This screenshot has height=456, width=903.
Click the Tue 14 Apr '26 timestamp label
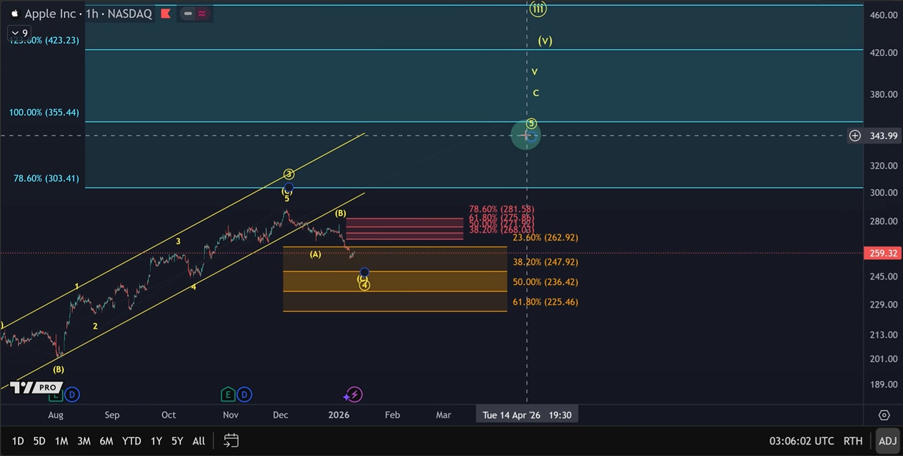coord(527,414)
